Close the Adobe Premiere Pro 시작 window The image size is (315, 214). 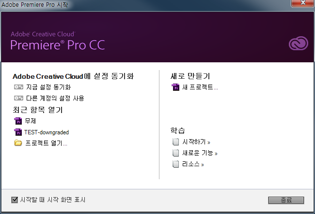click(303, 3)
